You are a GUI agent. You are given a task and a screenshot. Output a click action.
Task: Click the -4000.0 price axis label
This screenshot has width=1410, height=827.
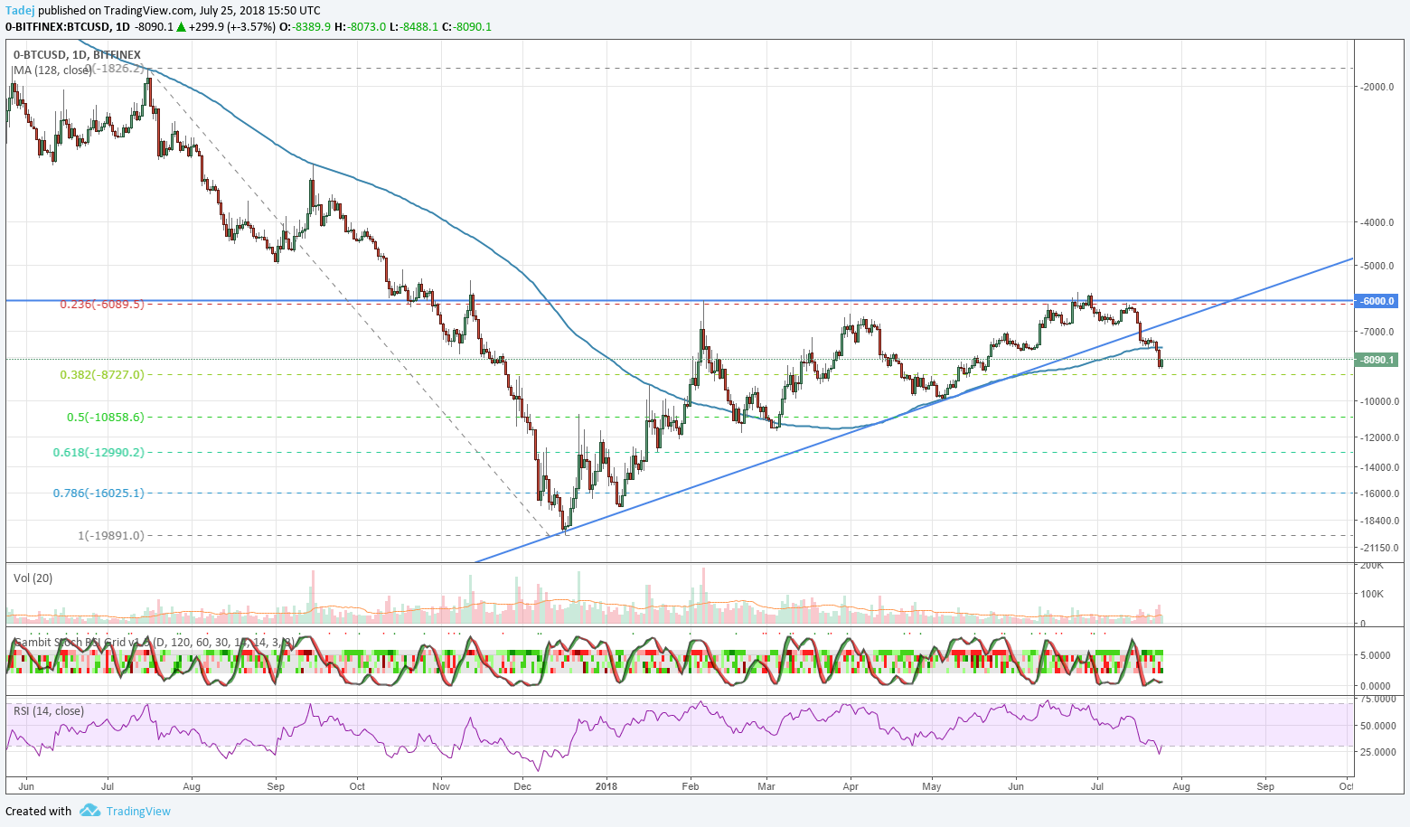1378,222
